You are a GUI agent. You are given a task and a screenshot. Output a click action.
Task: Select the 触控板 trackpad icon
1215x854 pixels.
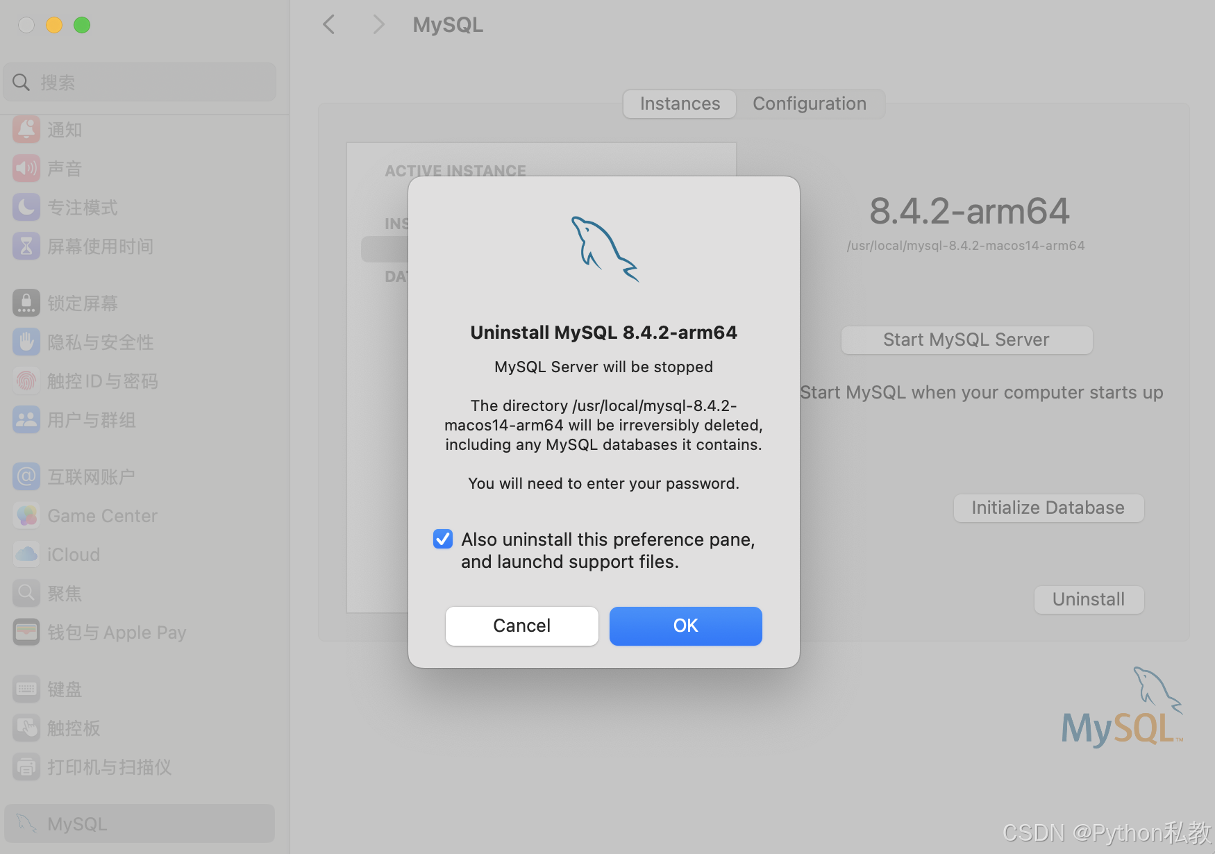point(26,728)
